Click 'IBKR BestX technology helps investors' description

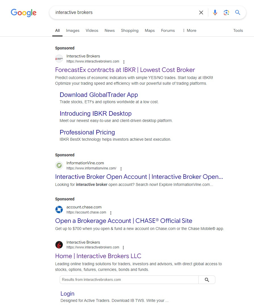click(115, 139)
